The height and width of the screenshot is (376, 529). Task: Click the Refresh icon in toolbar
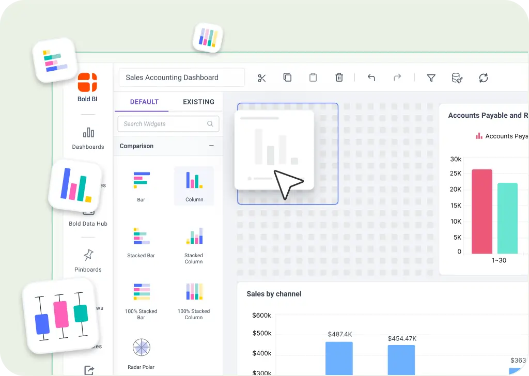coord(483,78)
